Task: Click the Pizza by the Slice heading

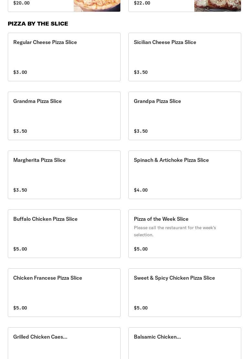Action: tap(38, 24)
